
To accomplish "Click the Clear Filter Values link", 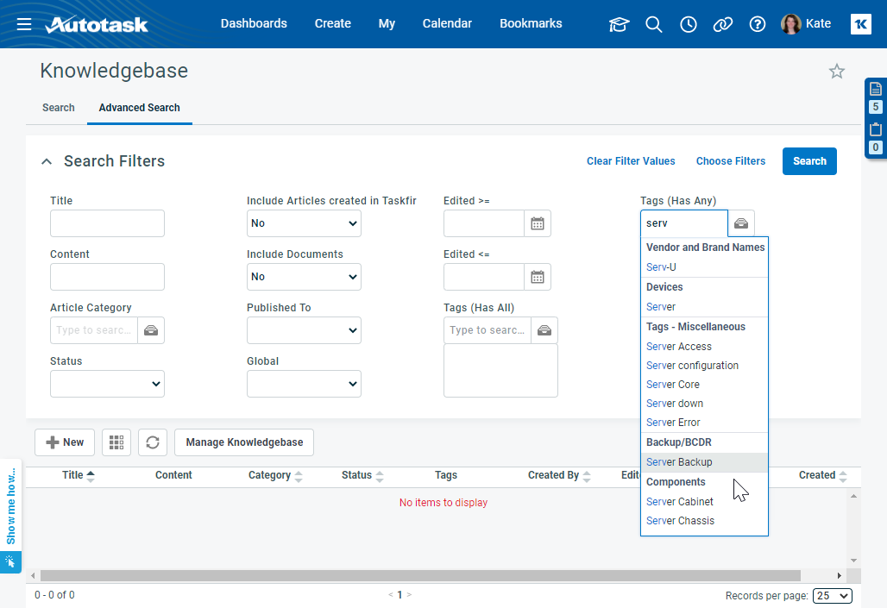I will [631, 161].
